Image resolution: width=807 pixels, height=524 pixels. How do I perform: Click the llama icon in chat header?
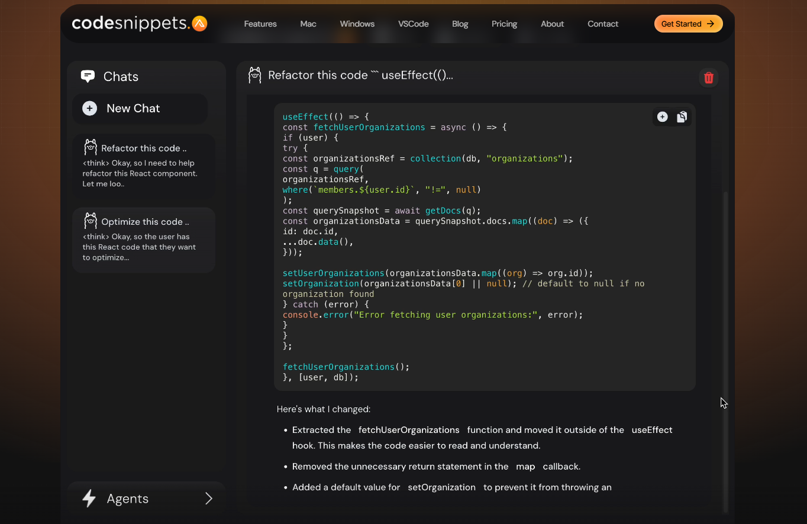pos(255,75)
